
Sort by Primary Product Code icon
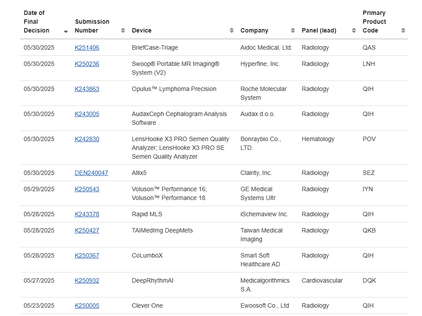tap(403, 30)
